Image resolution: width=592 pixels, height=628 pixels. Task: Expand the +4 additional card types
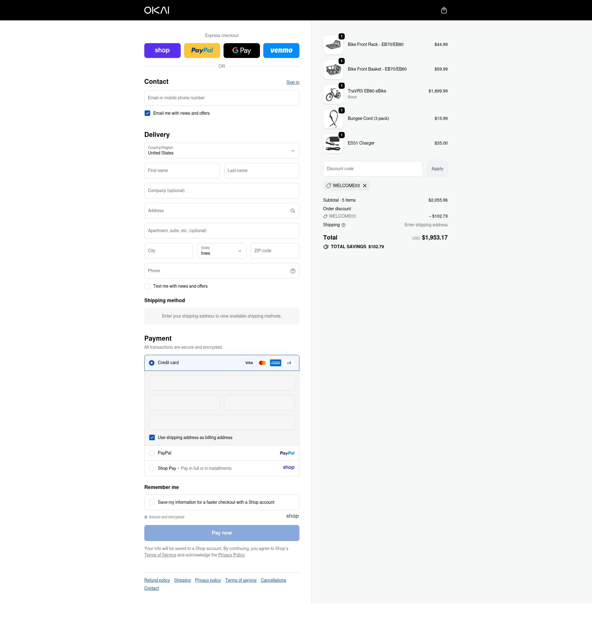[288, 363]
